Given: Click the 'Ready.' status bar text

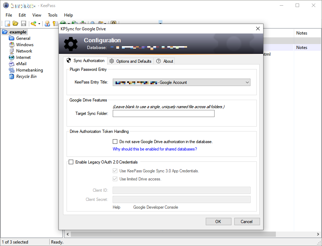Looking at the screenshot, I should [57, 242].
